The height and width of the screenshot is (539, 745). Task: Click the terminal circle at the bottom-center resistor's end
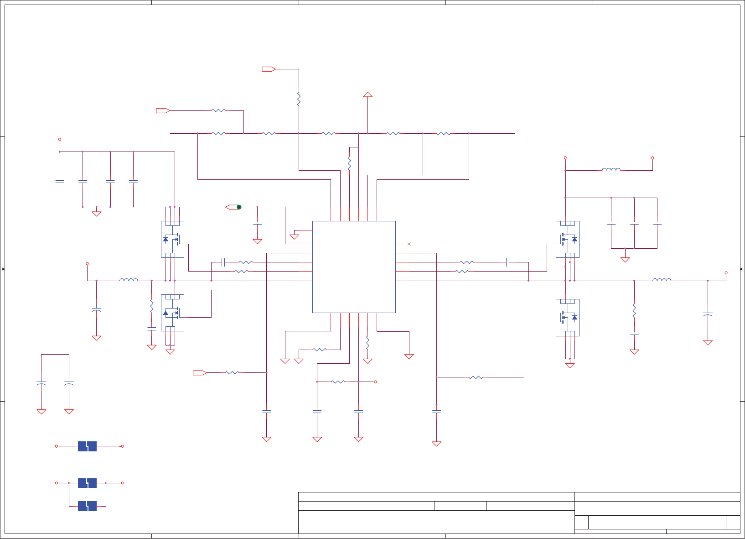(375, 382)
